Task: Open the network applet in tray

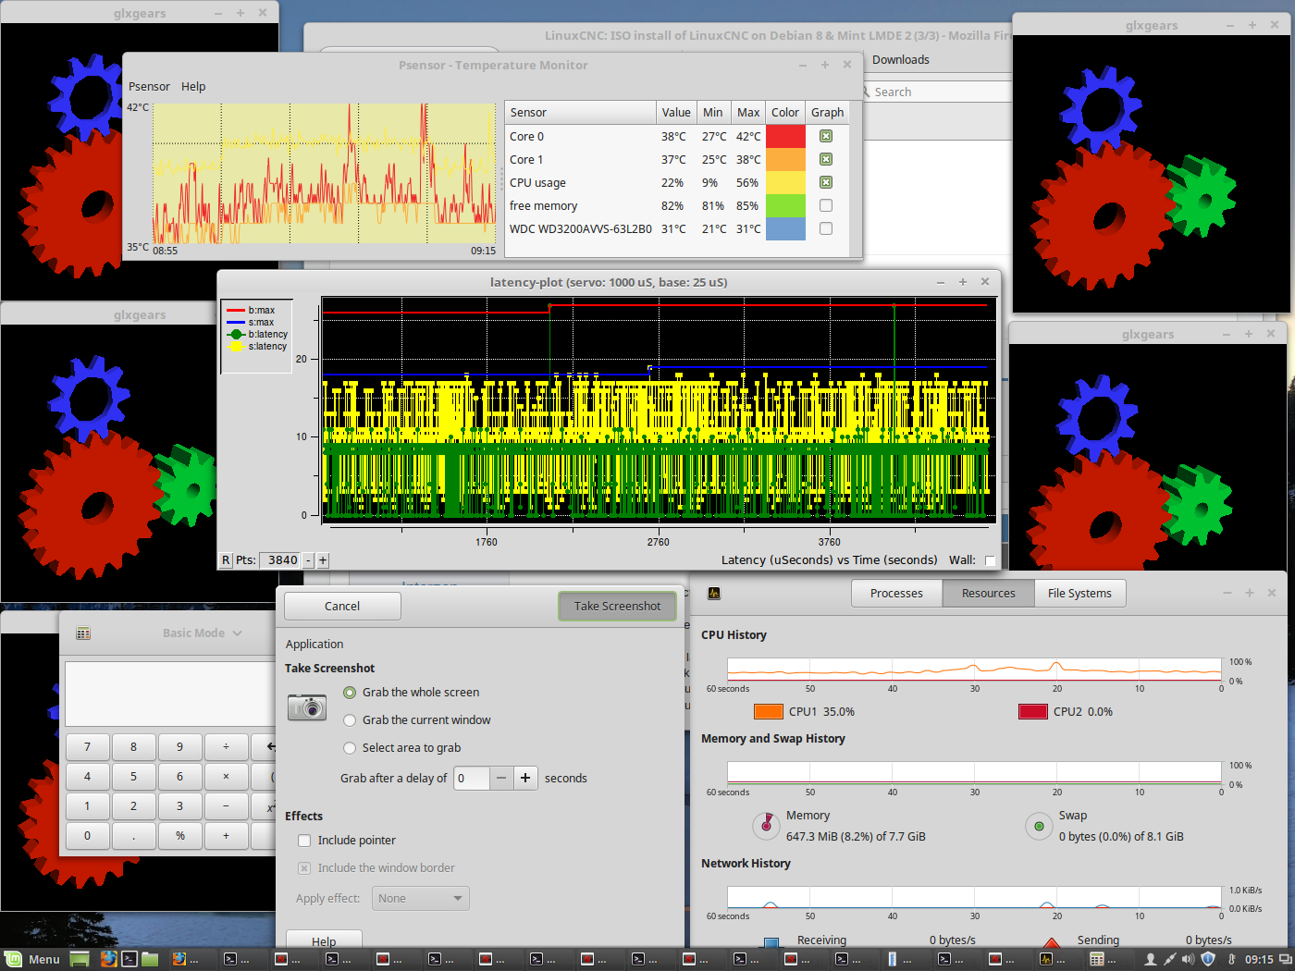Action: click(1170, 959)
